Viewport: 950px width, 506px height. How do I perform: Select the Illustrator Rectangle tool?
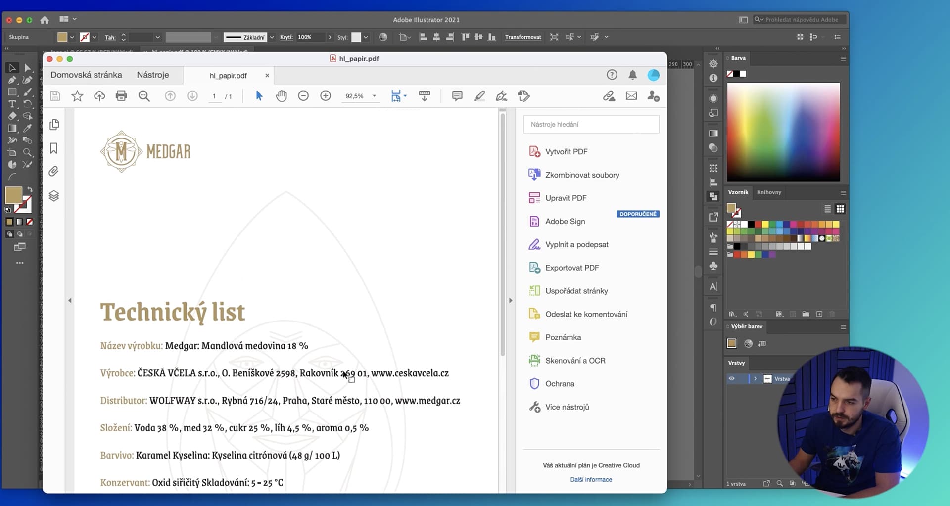click(12, 92)
